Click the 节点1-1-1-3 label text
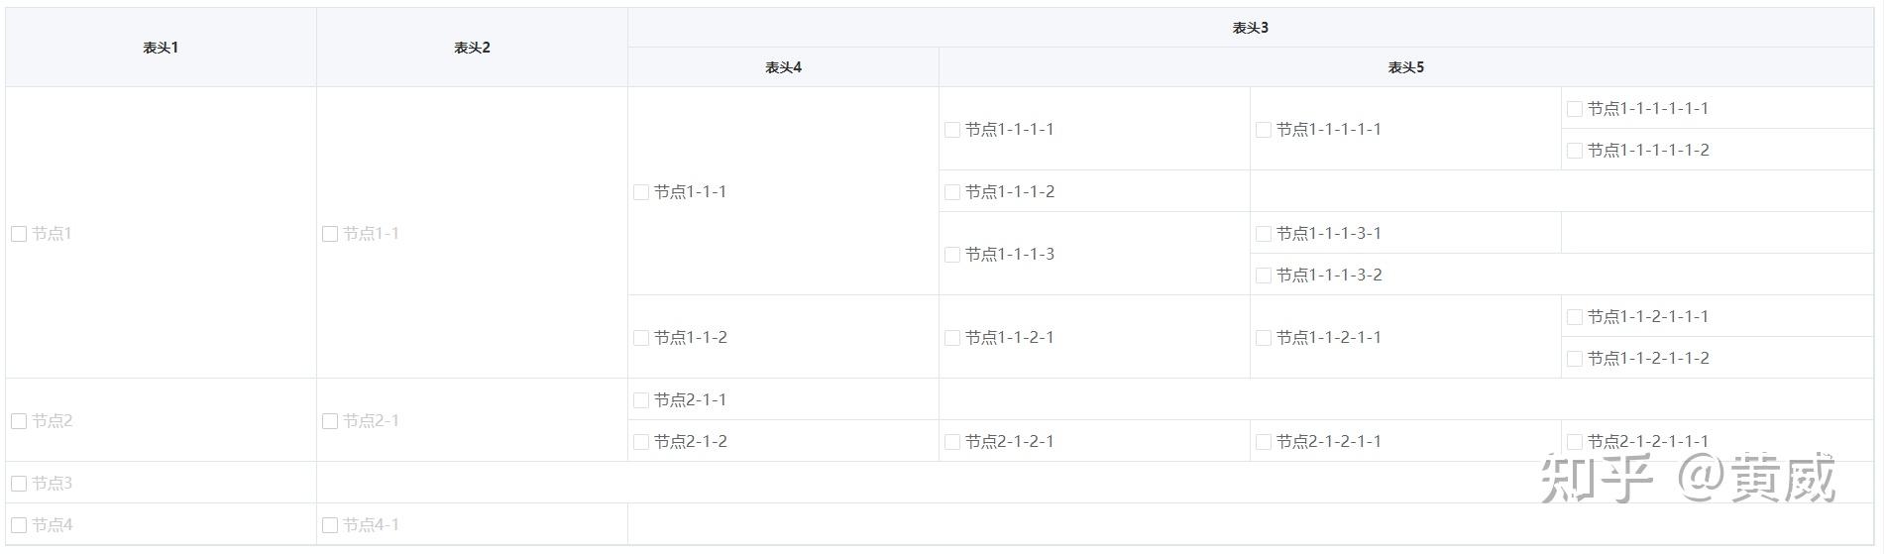The height and width of the screenshot is (554, 1884). 1009,255
